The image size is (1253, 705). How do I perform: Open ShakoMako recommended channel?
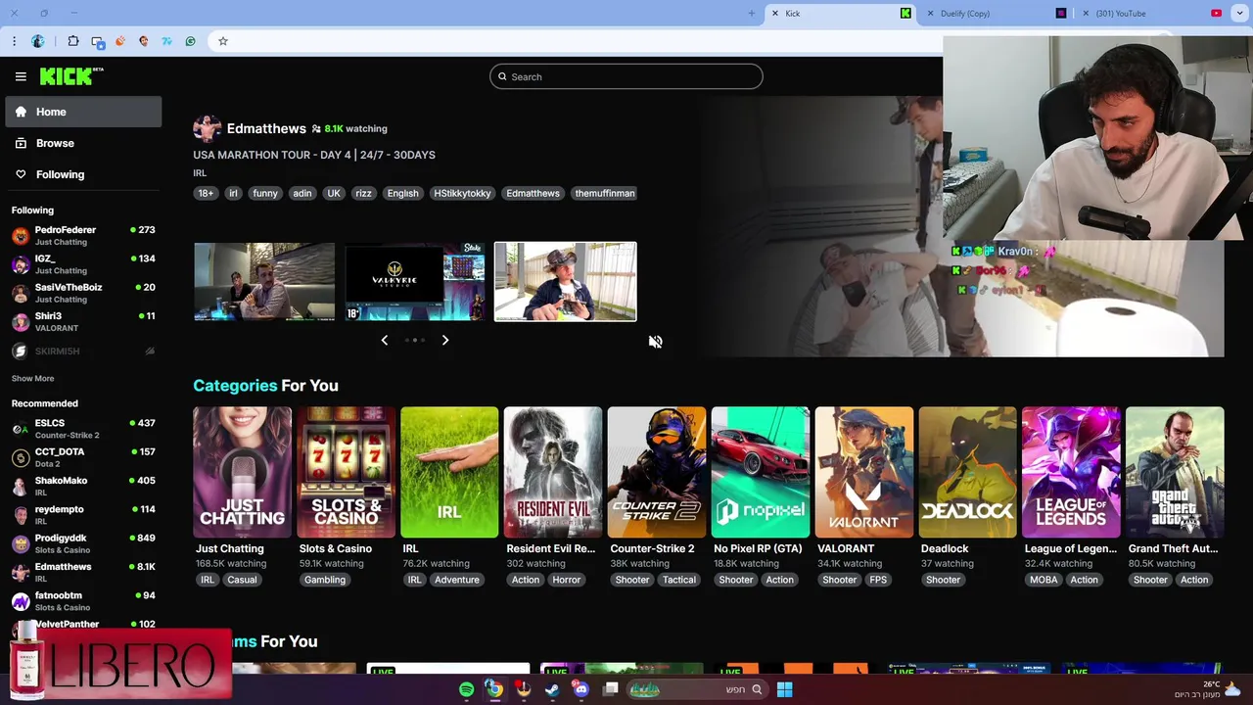[83, 486]
